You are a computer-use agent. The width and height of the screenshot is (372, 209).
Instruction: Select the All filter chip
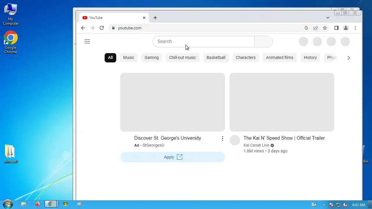pos(110,57)
